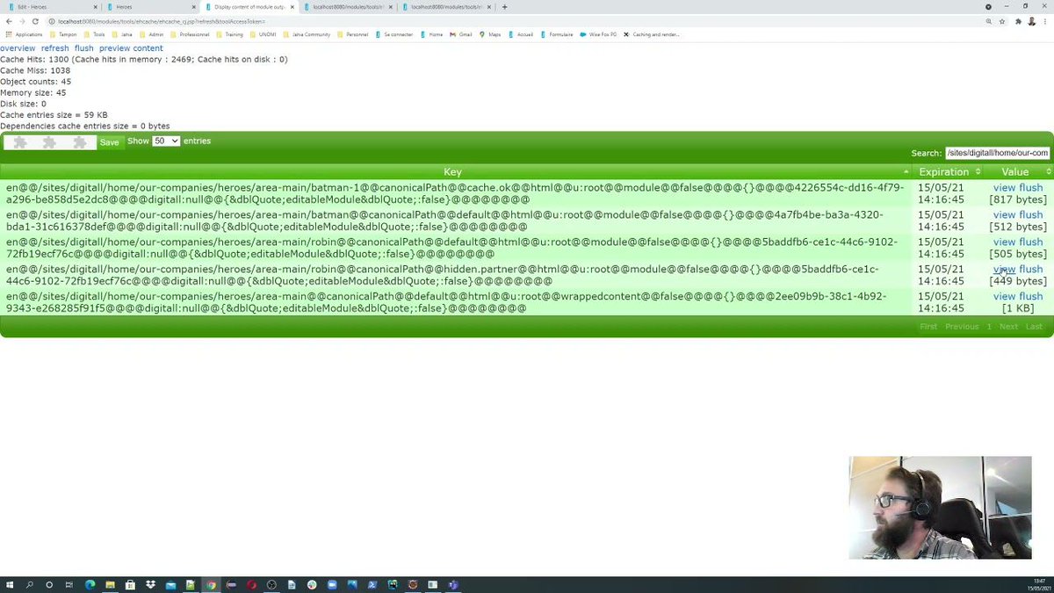The width and height of the screenshot is (1054, 593).
Task: Click the third puzzle piece icon near Save
Action: pos(79,141)
